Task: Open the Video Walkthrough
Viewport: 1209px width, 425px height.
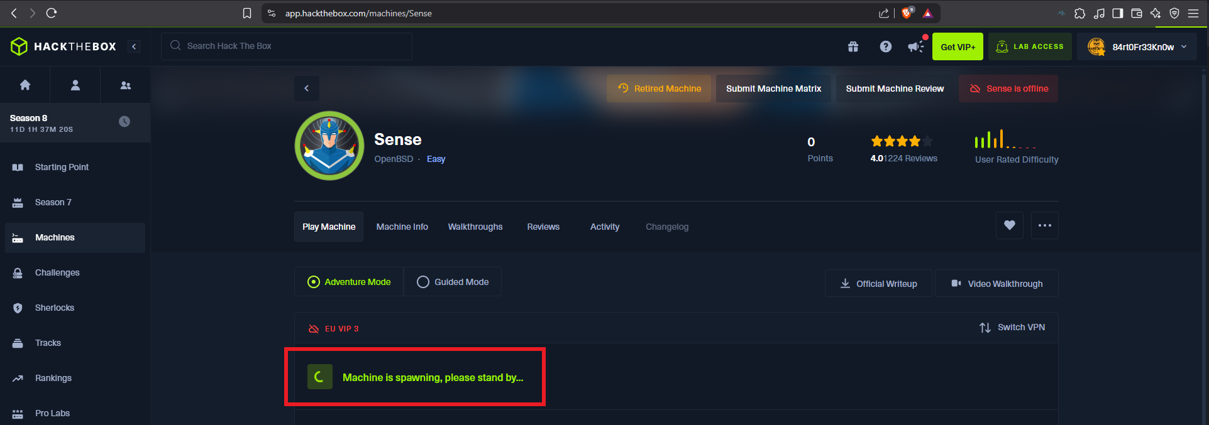Action: click(x=996, y=284)
